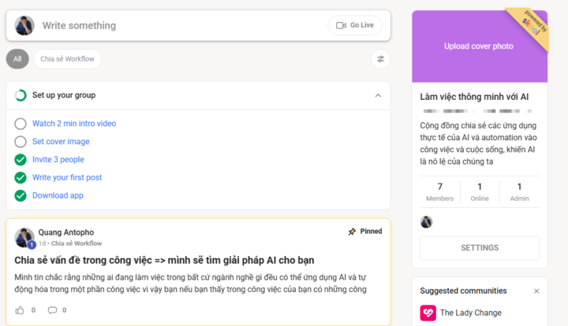
Task: Open the post category Chia sẻ Workflow label
Action: tap(77, 243)
